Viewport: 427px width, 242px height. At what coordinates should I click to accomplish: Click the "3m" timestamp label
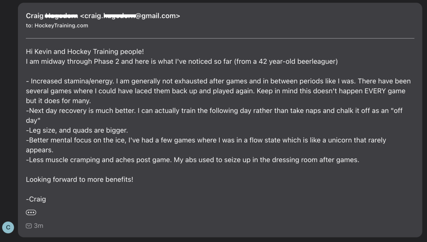click(x=38, y=226)
